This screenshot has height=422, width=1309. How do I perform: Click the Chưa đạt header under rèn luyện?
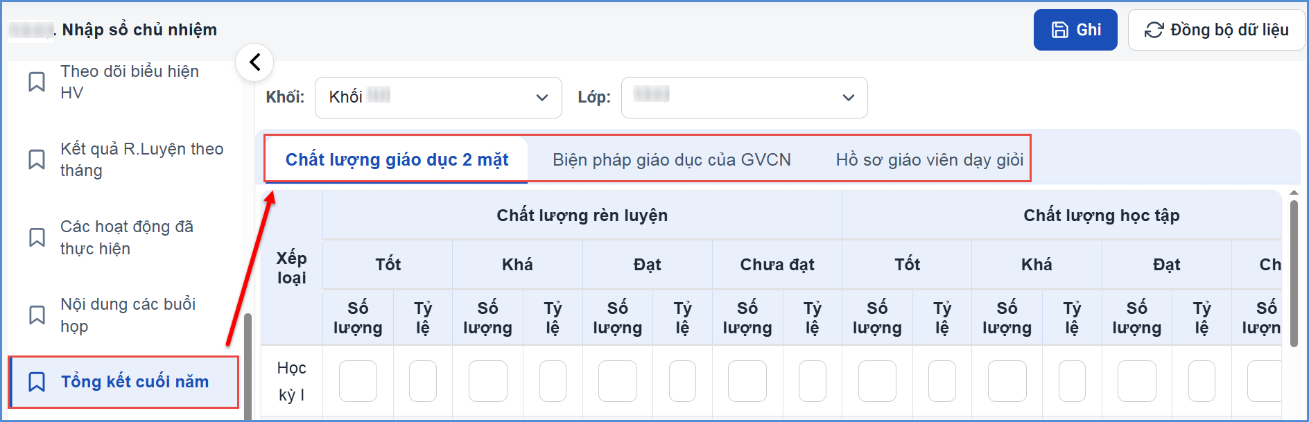point(777,265)
